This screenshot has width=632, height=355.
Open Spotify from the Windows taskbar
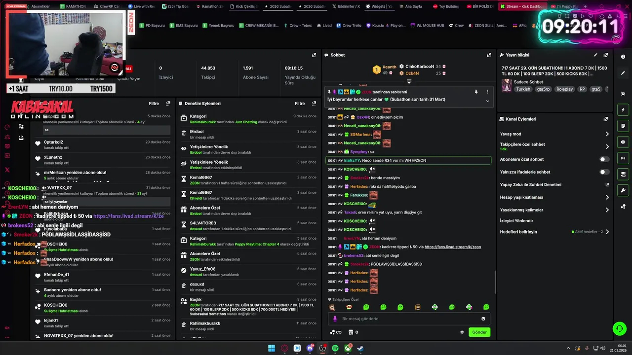click(x=335, y=348)
